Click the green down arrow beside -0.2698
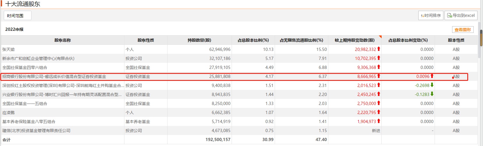Screen dimensions: 483x146 432,85
